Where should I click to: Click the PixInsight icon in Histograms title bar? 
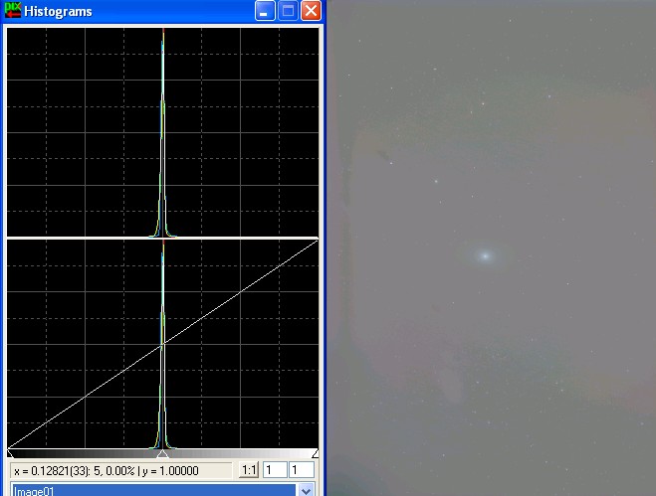click(13, 10)
